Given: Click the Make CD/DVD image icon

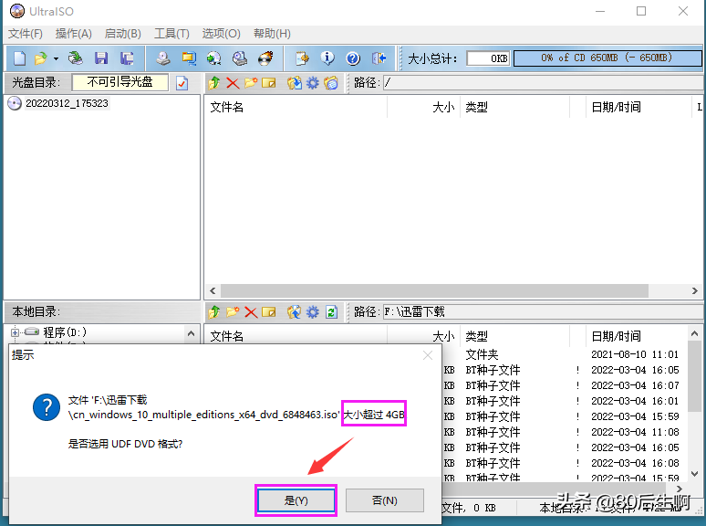Looking at the screenshot, I should click(x=163, y=58).
